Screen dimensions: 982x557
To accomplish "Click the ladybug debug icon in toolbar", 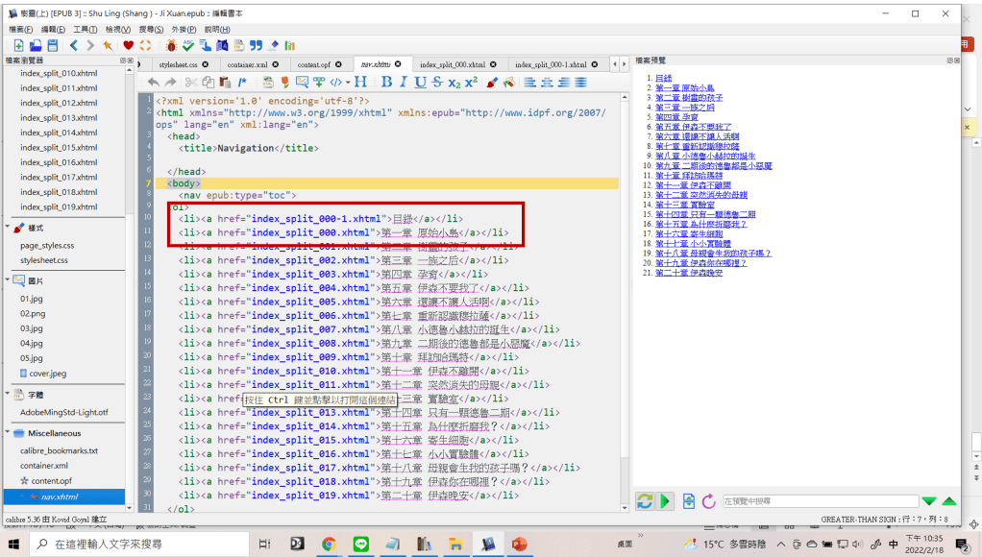I will (x=171, y=45).
